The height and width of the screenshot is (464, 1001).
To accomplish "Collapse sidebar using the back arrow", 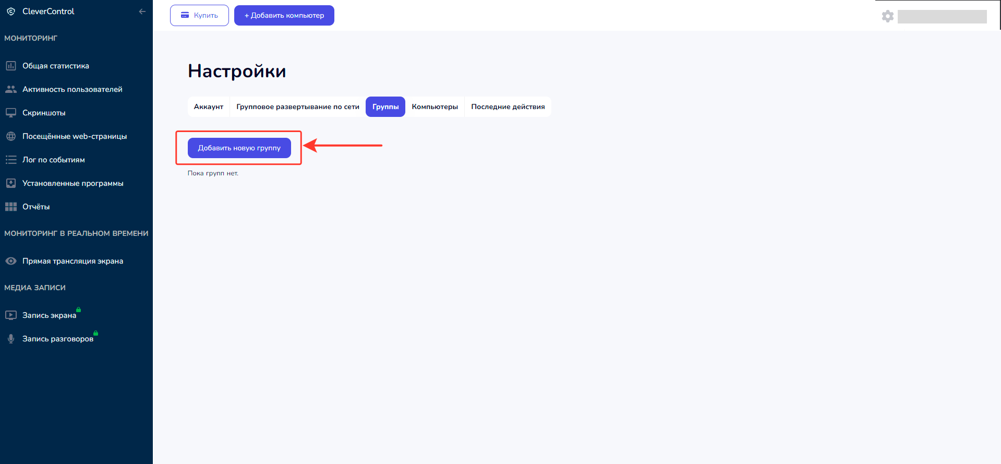I will (142, 11).
